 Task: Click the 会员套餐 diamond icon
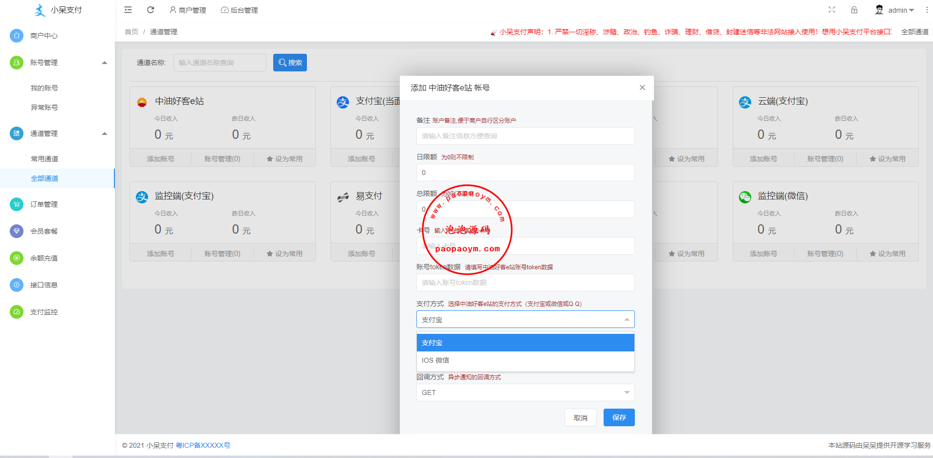pyautogui.click(x=17, y=231)
